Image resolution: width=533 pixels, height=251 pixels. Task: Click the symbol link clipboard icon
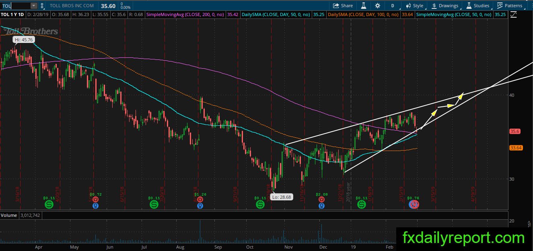42,6
